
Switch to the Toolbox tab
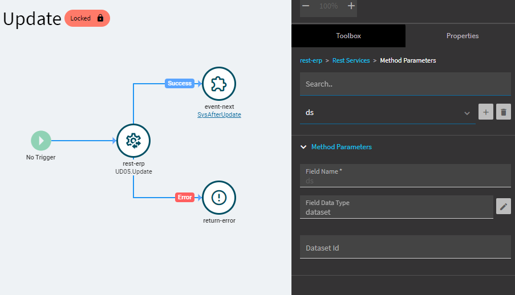(348, 36)
